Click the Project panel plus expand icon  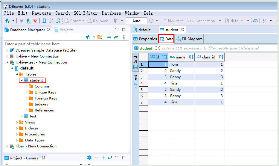click(103, 158)
